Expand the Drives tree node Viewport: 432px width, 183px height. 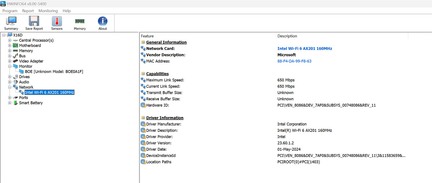pyautogui.click(x=10, y=77)
